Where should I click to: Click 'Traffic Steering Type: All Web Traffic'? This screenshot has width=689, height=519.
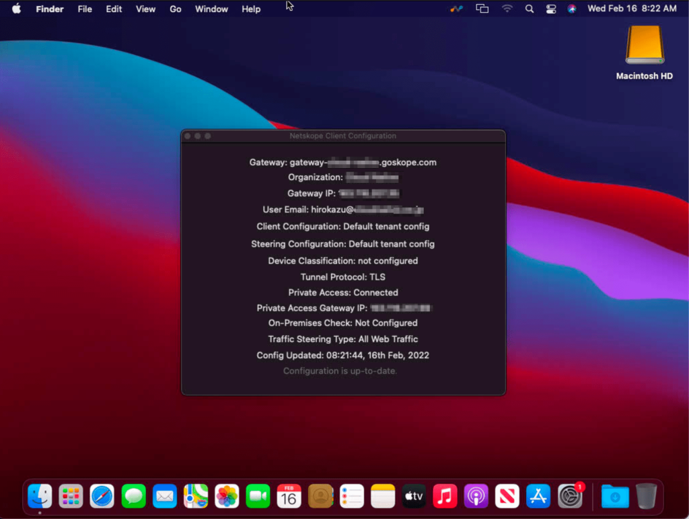pos(342,339)
